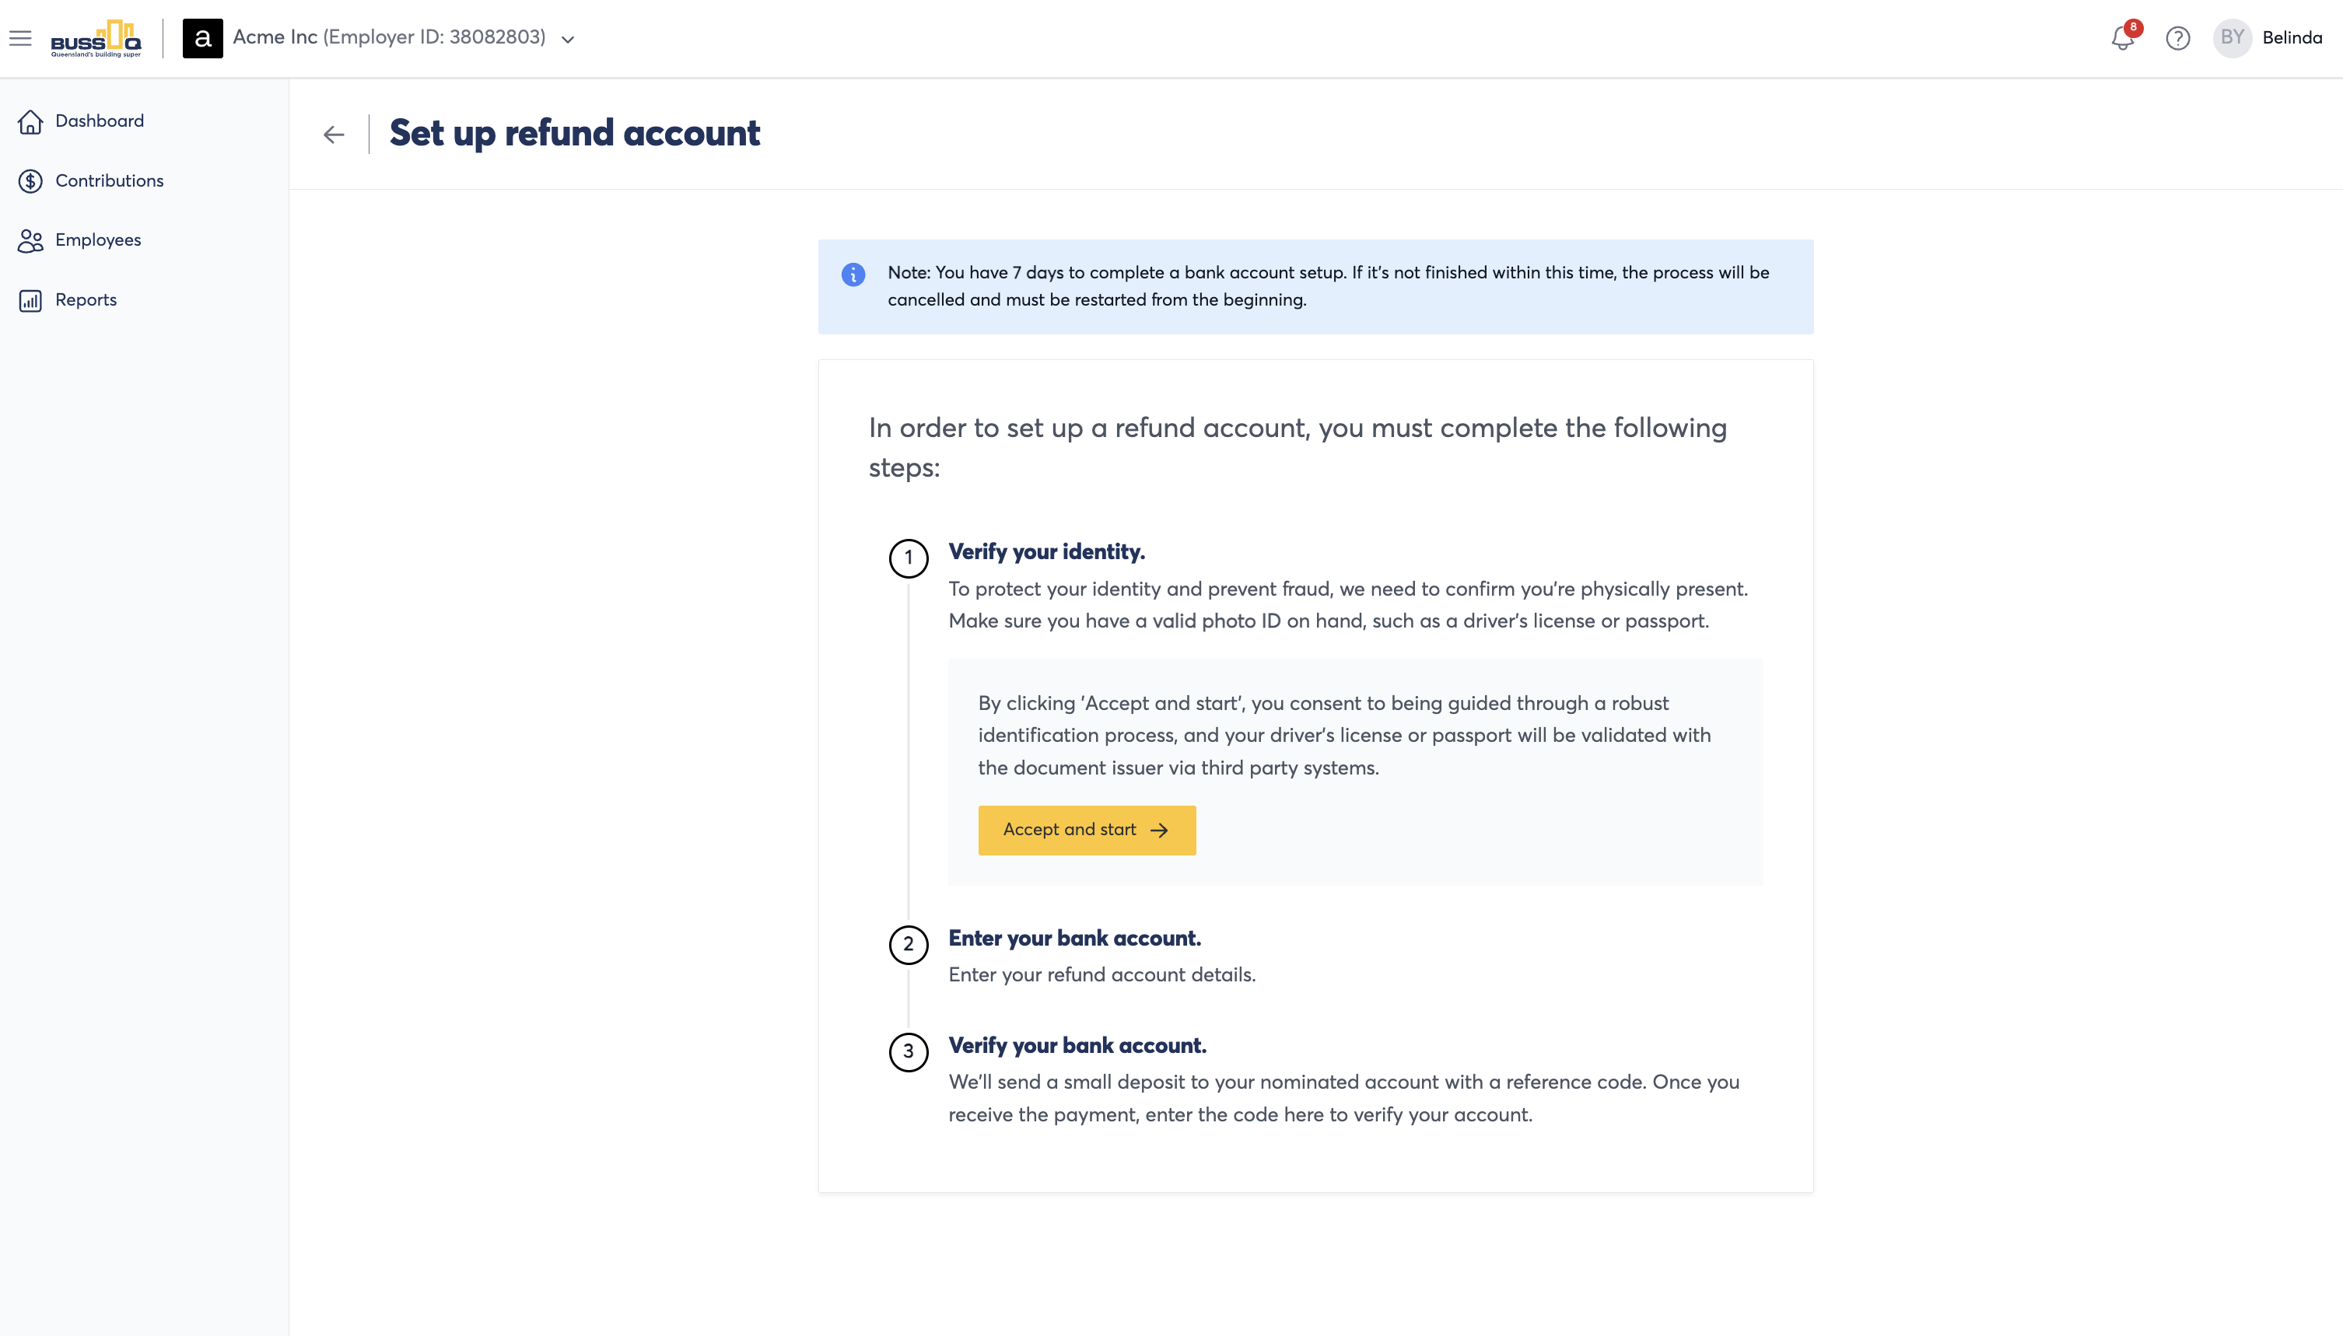2343x1336 pixels.
Task: Click the Accept and start button
Action: coord(1087,831)
